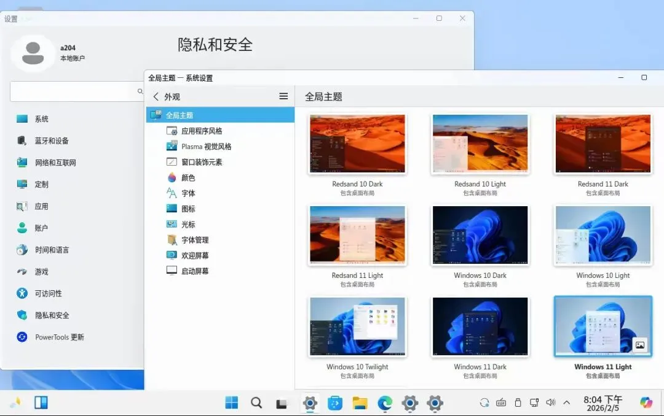Select the Redsand 10 Dark theme thumbnail
The image size is (664, 416).
pos(357,144)
